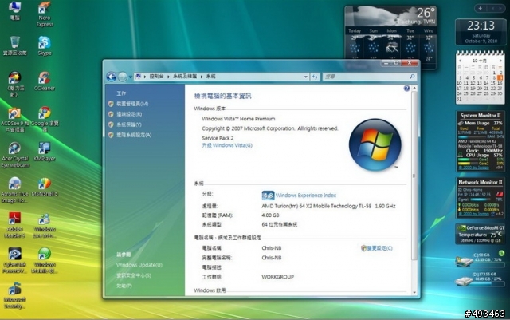
Task: Click the System Monitor II gadget title
Action: point(480,116)
